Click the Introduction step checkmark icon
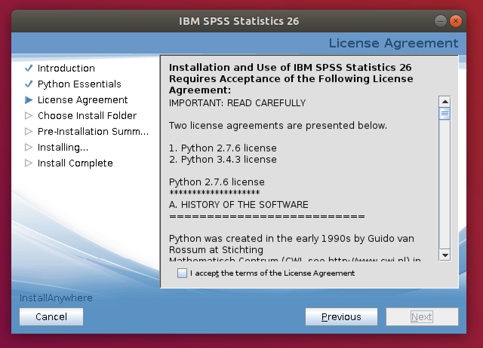Image resolution: width=483 pixels, height=348 pixels. click(29, 68)
